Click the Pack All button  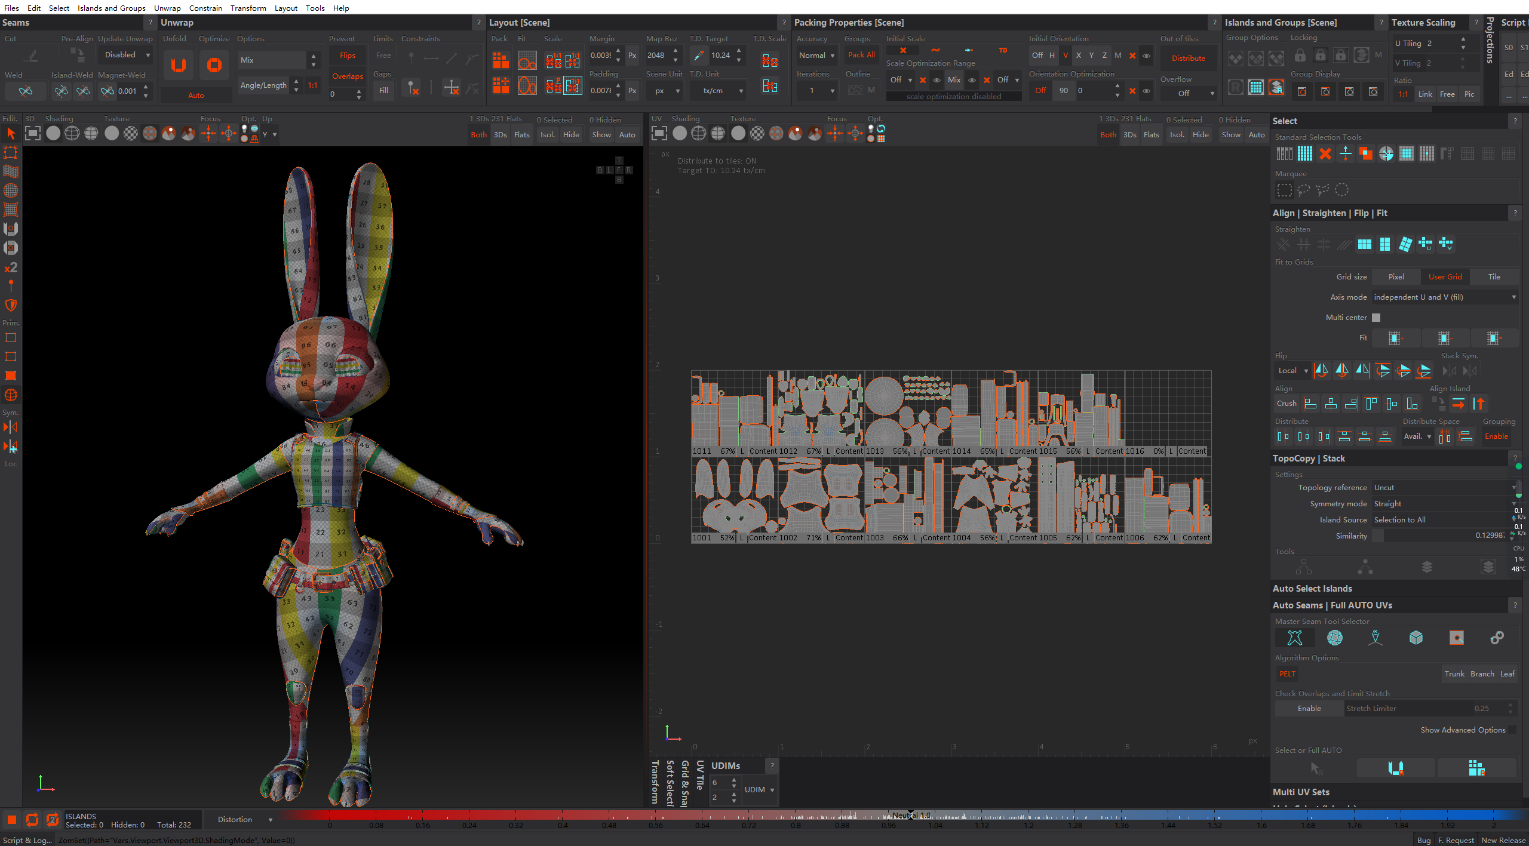[861, 55]
